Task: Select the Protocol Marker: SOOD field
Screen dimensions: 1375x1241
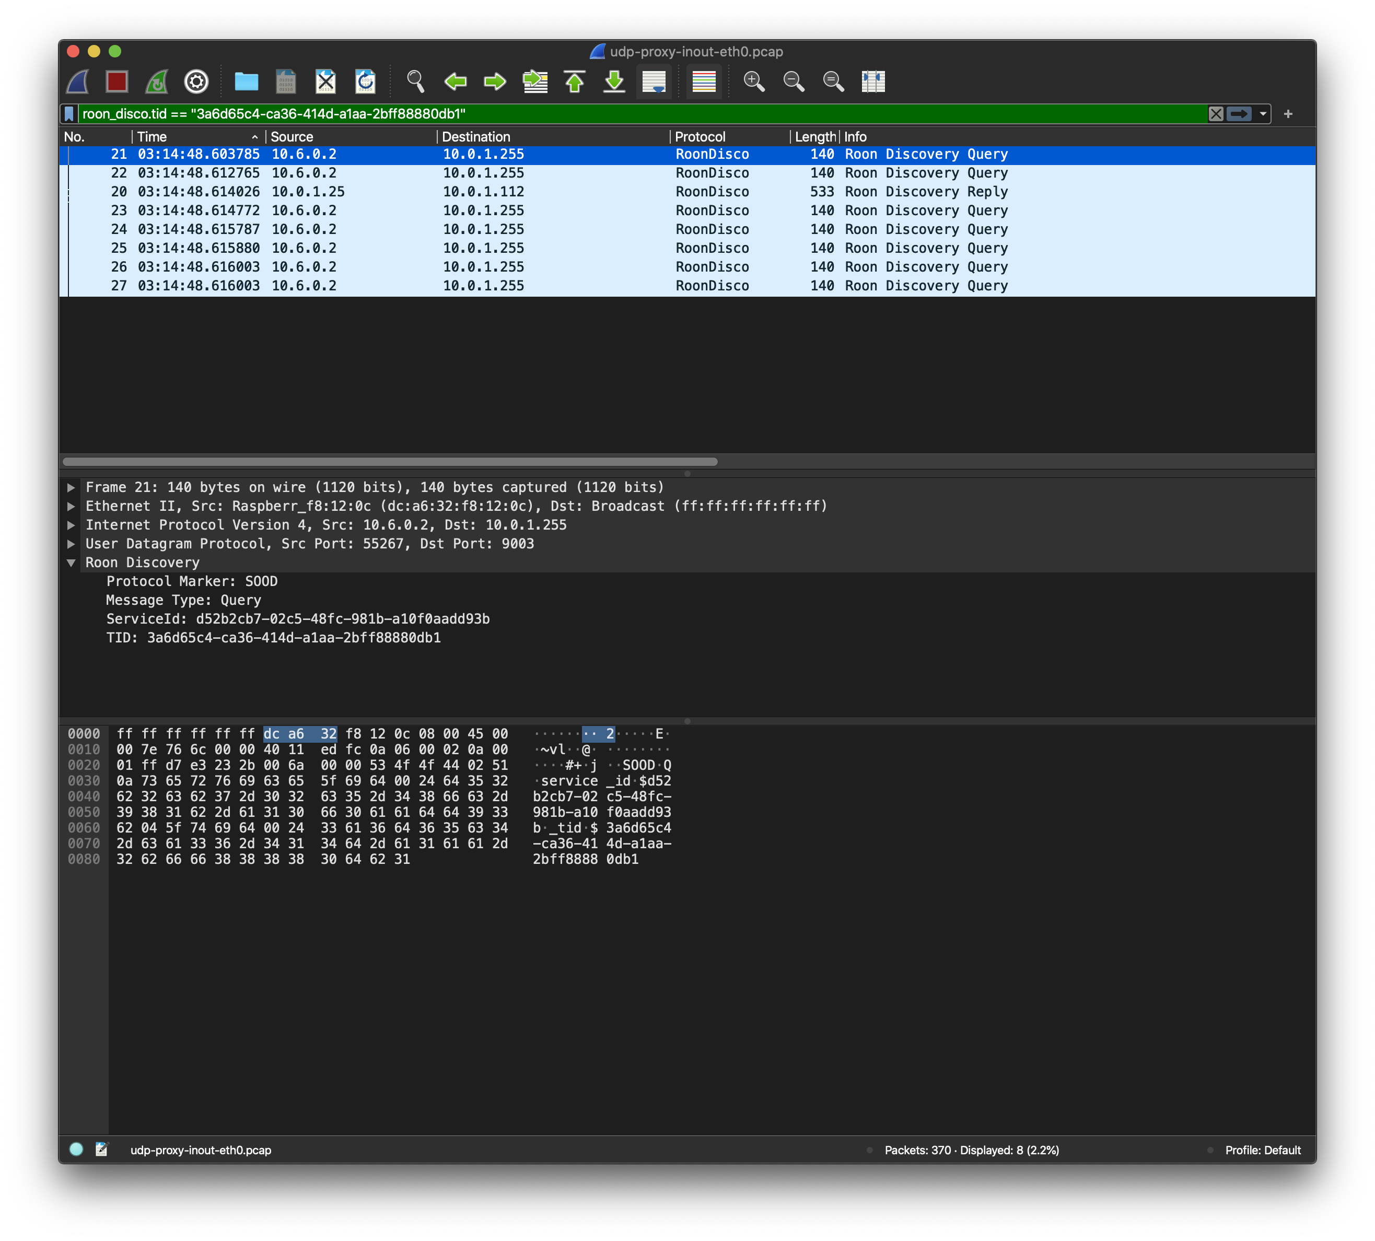Action: (x=192, y=582)
